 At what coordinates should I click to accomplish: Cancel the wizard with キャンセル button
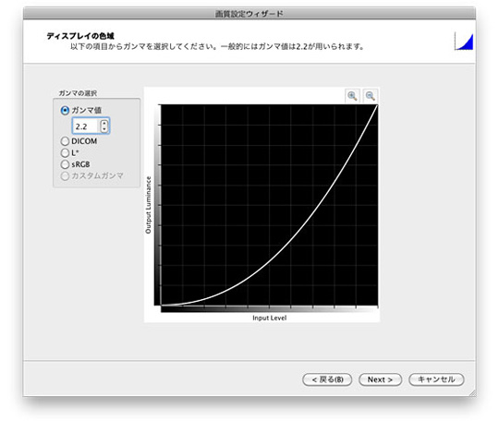coord(436,379)
